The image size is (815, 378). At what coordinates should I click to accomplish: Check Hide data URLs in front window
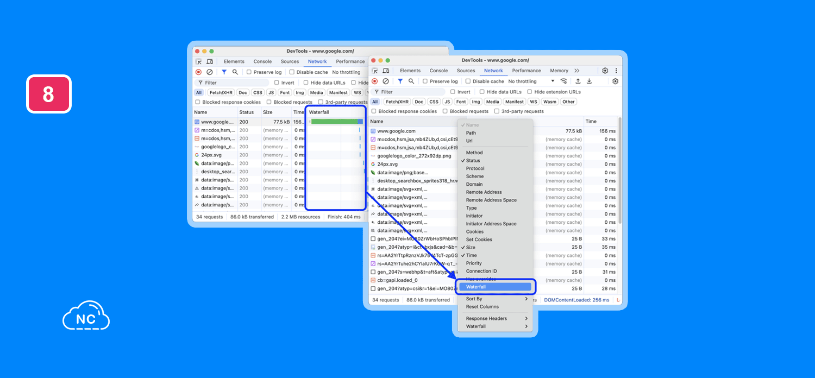[x=482, y=92]
